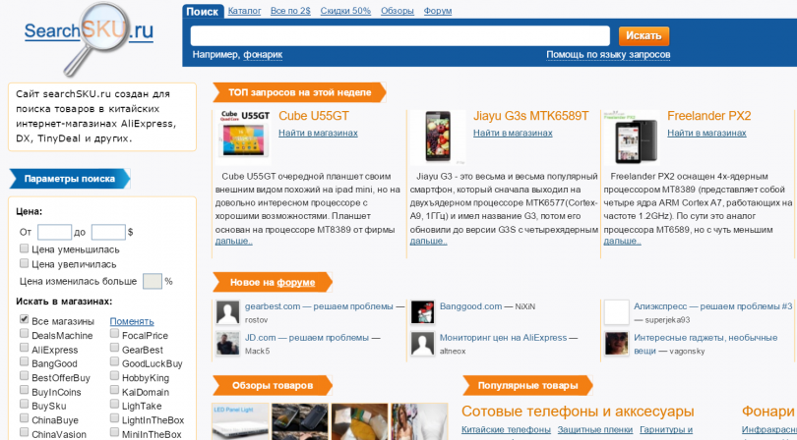Expand Cube U55GT description via 'дальше..'
The width and height of the screenshot is (797, 440).
tap(234, 240)
